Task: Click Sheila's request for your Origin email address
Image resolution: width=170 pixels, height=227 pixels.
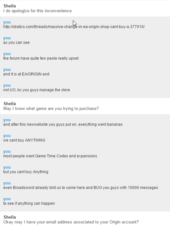Action: (x=71, y=222)
